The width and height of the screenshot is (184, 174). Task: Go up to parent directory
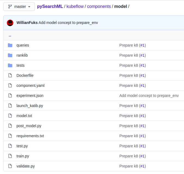click(10, 35)
